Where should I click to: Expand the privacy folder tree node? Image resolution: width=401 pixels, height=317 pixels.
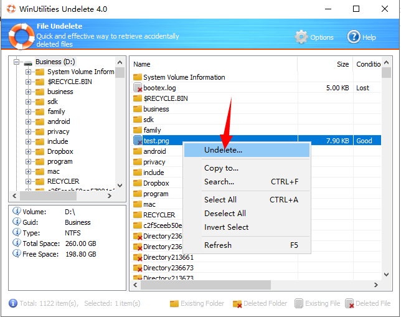[x=29, y=132]
